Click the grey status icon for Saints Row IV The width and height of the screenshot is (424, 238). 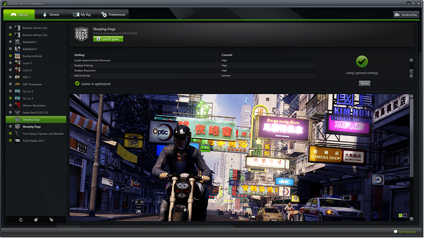10,112
